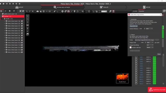Click the move crosshair tool in viewer sidebar
This screenshot has width=166, height=93.
coord(27,22)
